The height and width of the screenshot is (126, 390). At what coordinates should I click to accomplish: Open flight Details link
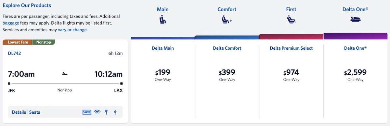[x=19, y=112]
